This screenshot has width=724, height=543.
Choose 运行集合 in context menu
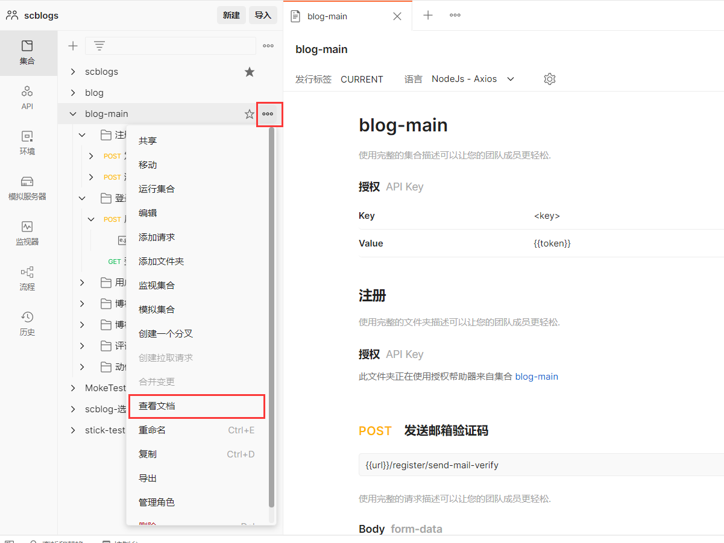click(198, 189)
